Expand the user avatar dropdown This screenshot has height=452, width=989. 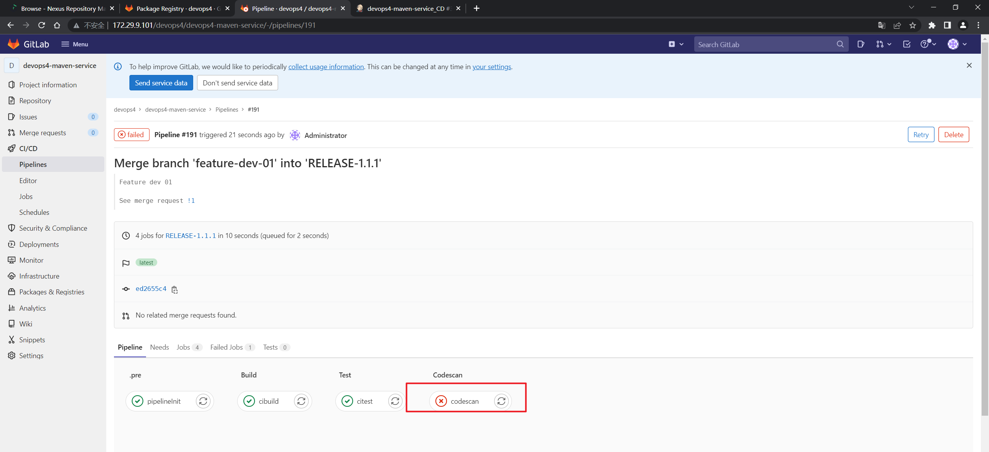pyautogui.click(x=957, y=44)
